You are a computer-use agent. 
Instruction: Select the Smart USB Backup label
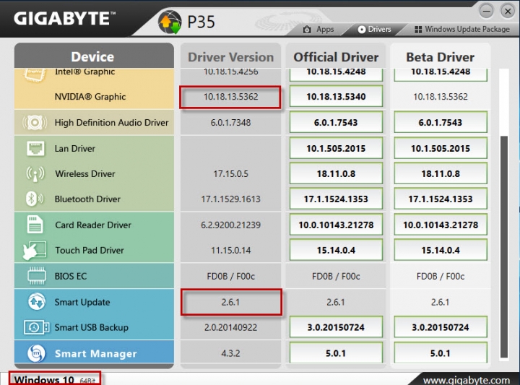91,328
